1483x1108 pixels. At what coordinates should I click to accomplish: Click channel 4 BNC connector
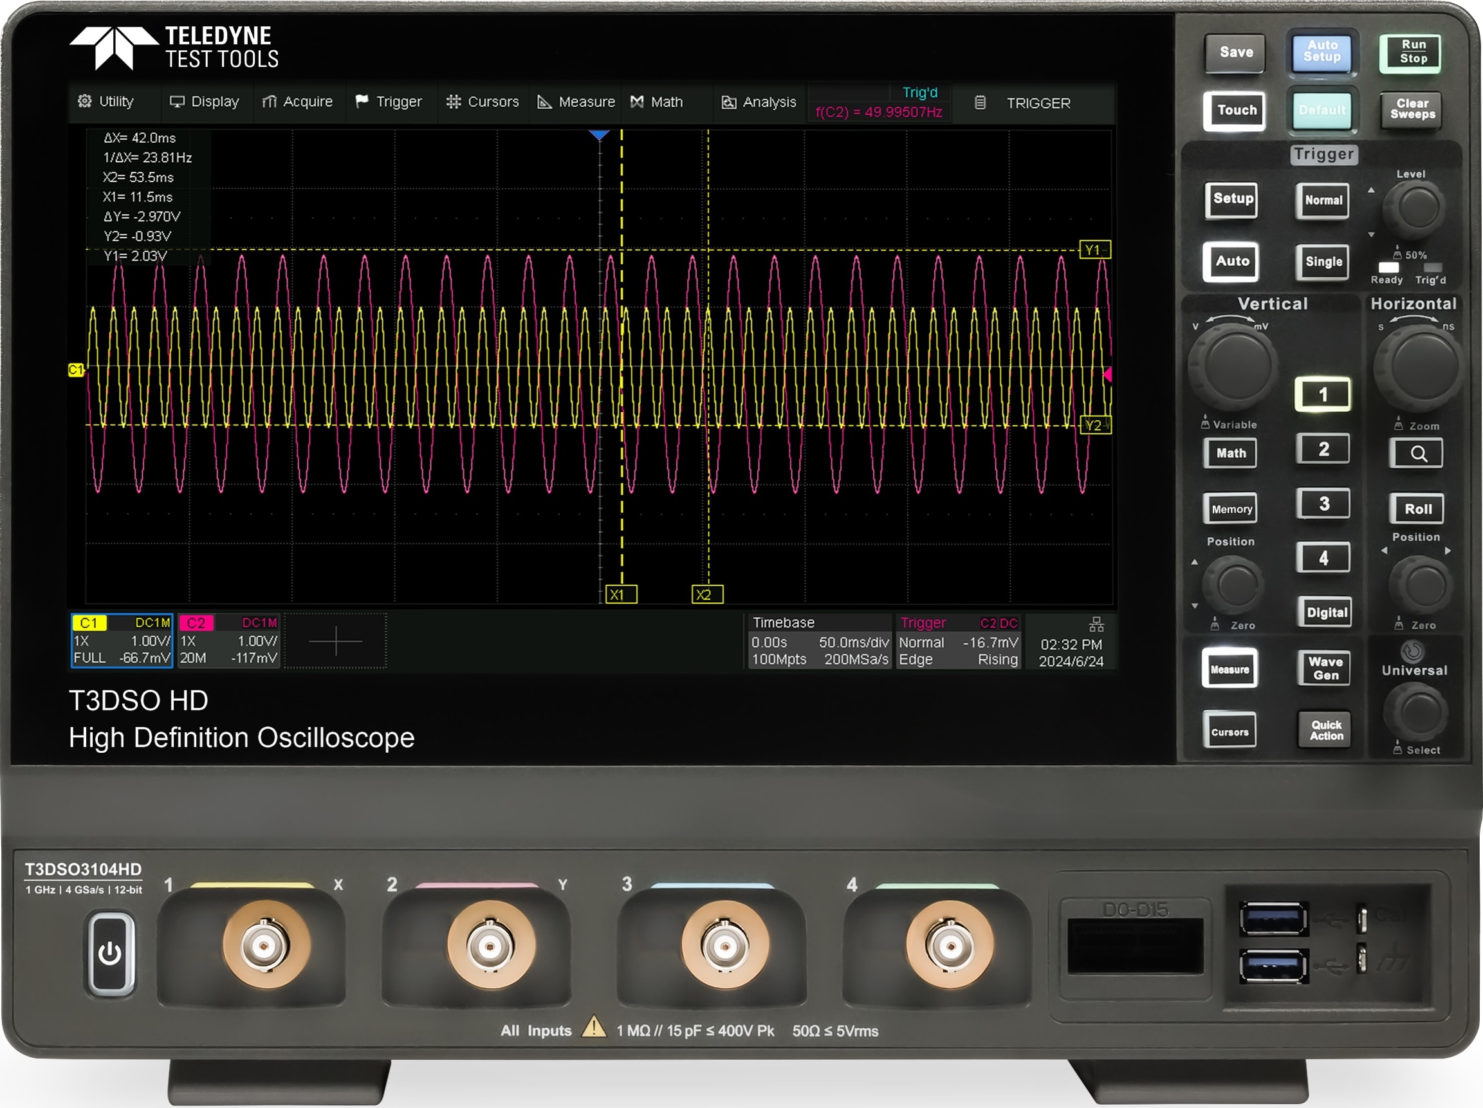(951, 946)
